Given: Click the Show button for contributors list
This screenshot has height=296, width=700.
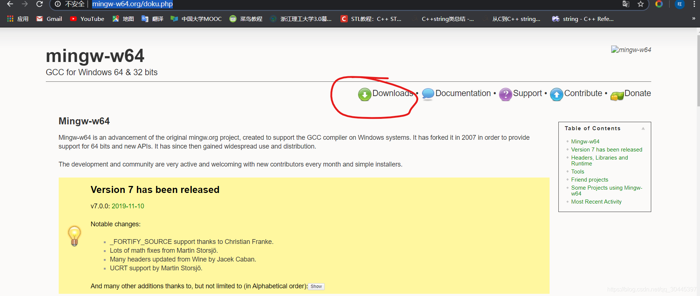Looking at the screenshot, I should point(316,286).
